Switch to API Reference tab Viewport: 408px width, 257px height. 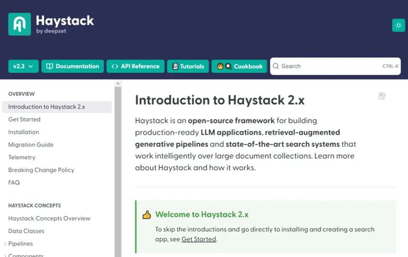point(135,66)
